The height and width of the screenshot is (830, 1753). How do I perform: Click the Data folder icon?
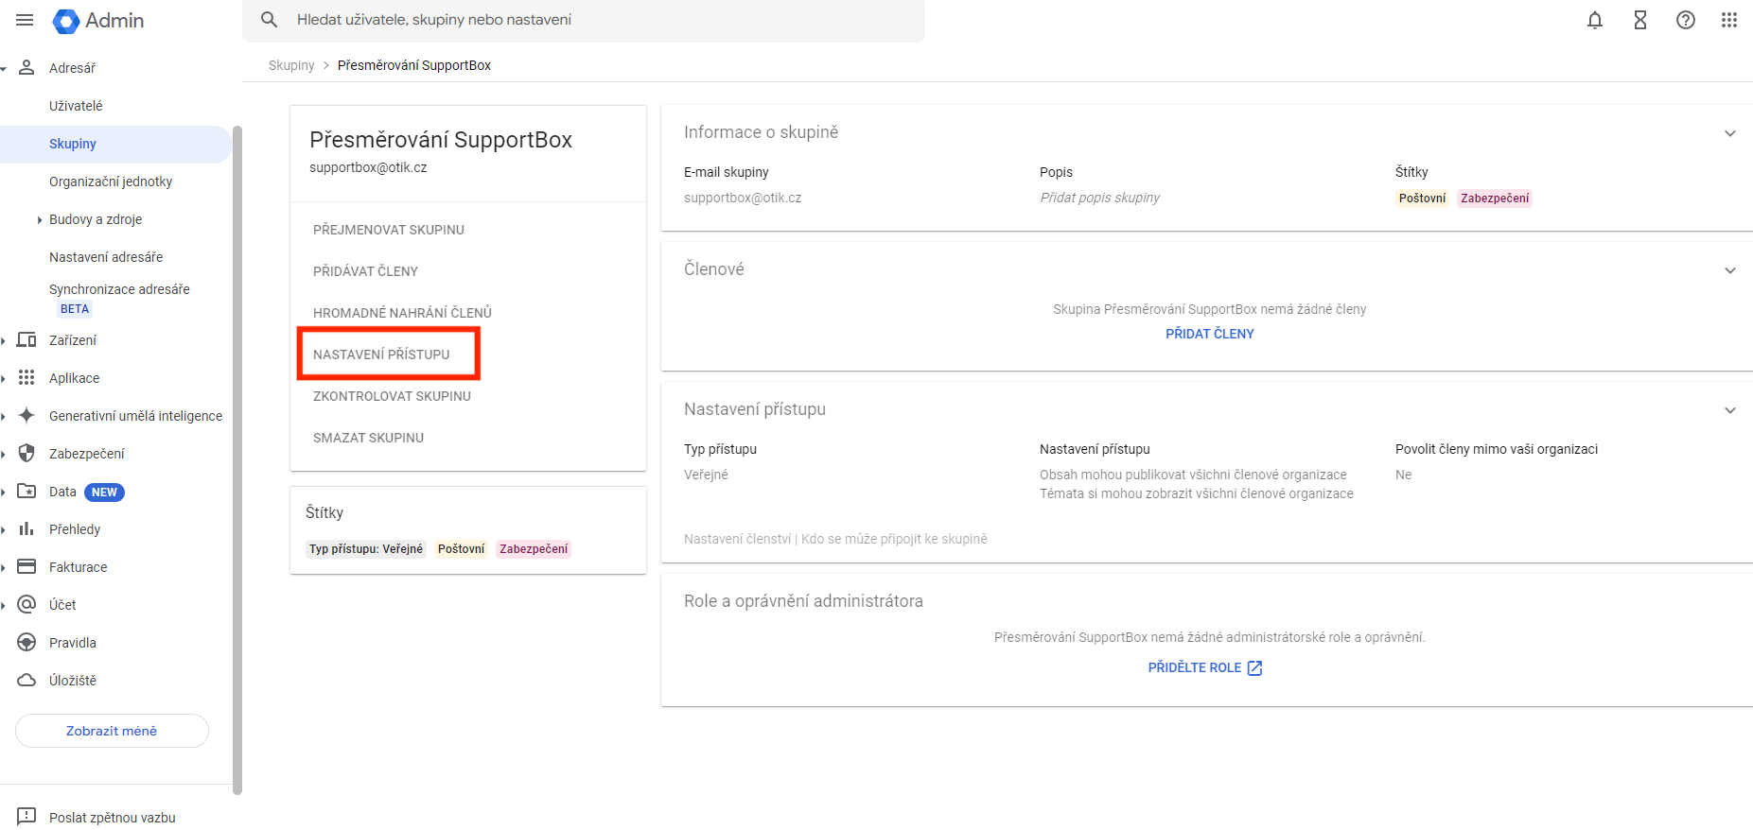coord(26,492)
